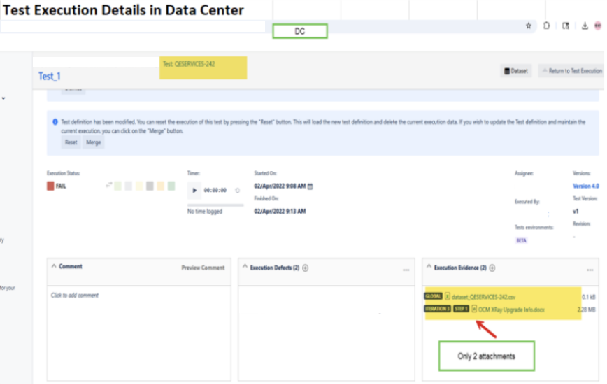
Task: Open dataset_QESERVICES-242.csv attachment
Action: click(x=483, y=297)
